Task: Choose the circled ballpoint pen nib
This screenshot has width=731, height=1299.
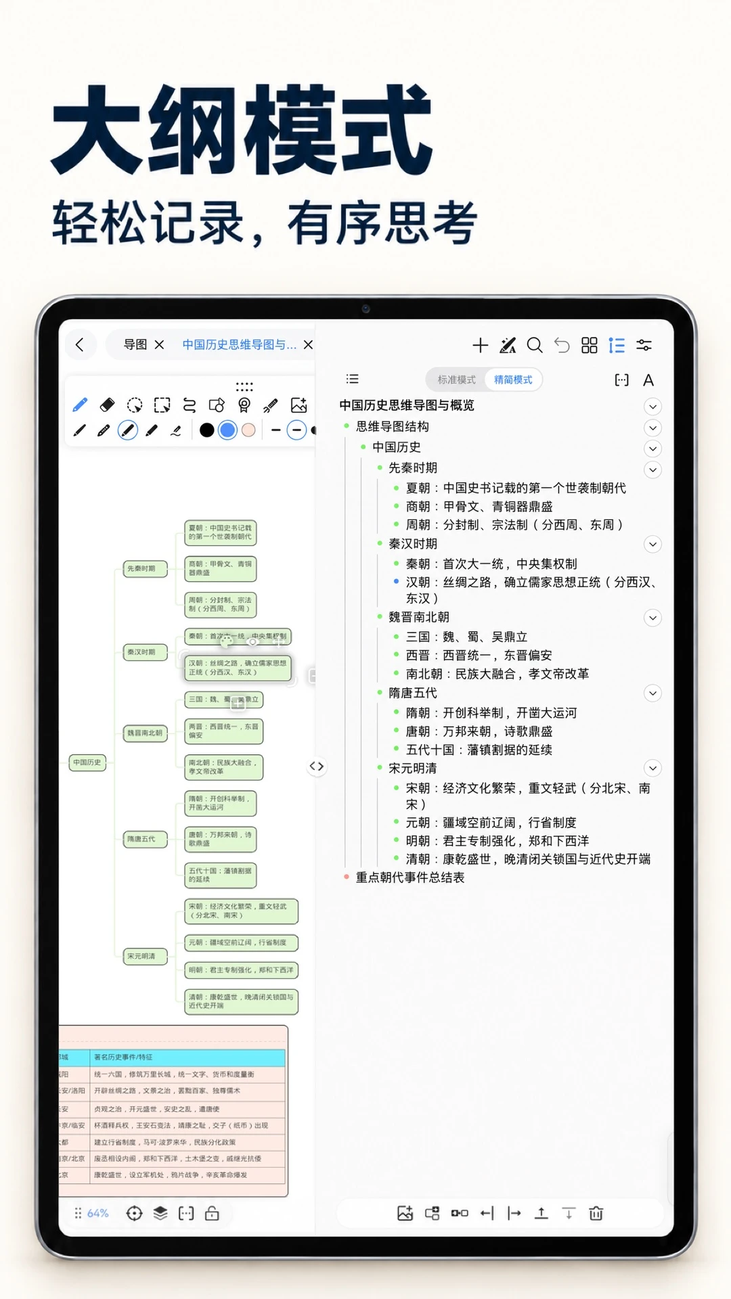Action: (x=128, y=430)
